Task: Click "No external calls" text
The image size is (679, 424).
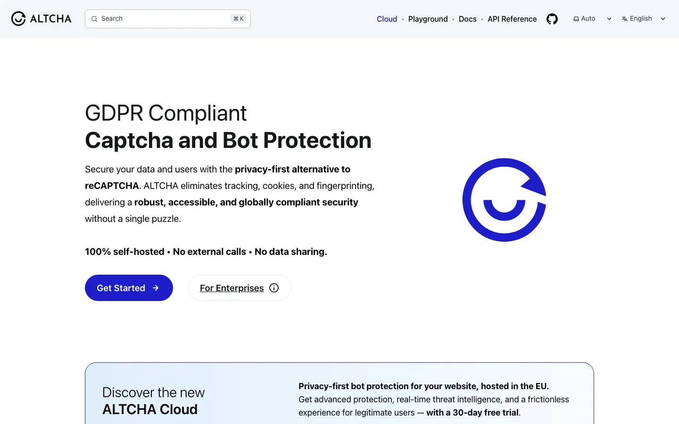Action: [209, 252]
